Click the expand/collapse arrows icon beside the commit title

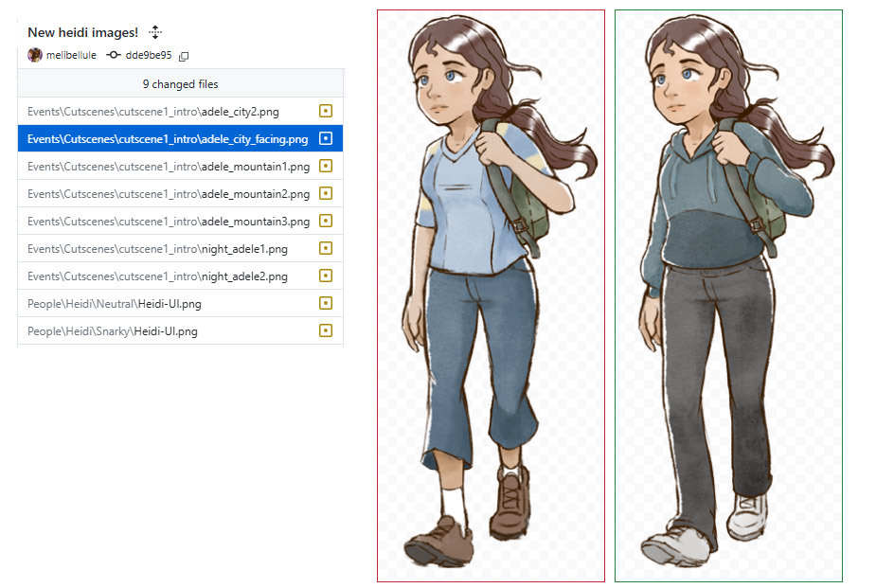coord(155,32)
